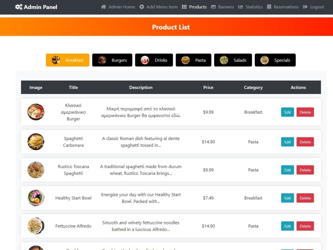Screen dimensions: 333x250
Task: Click the Admin Panel gears icon
Action: click(x=19, y=7)
